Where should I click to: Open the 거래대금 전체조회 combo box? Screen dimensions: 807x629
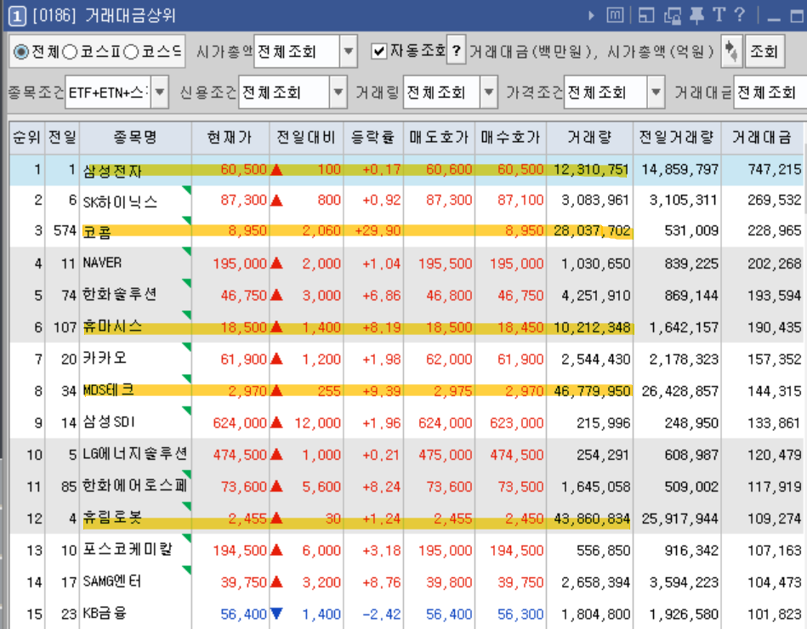(770, 93)
